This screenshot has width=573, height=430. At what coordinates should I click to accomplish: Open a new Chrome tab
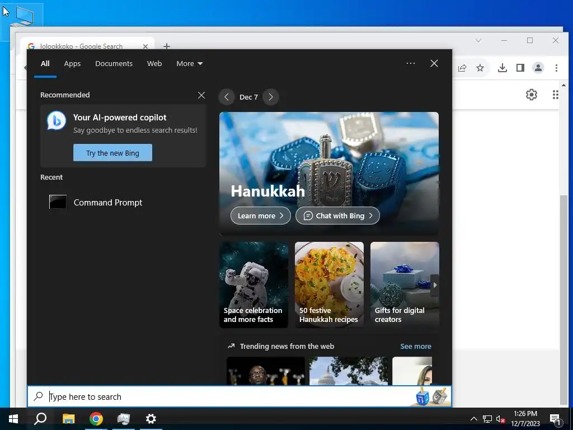pos(167,46)
